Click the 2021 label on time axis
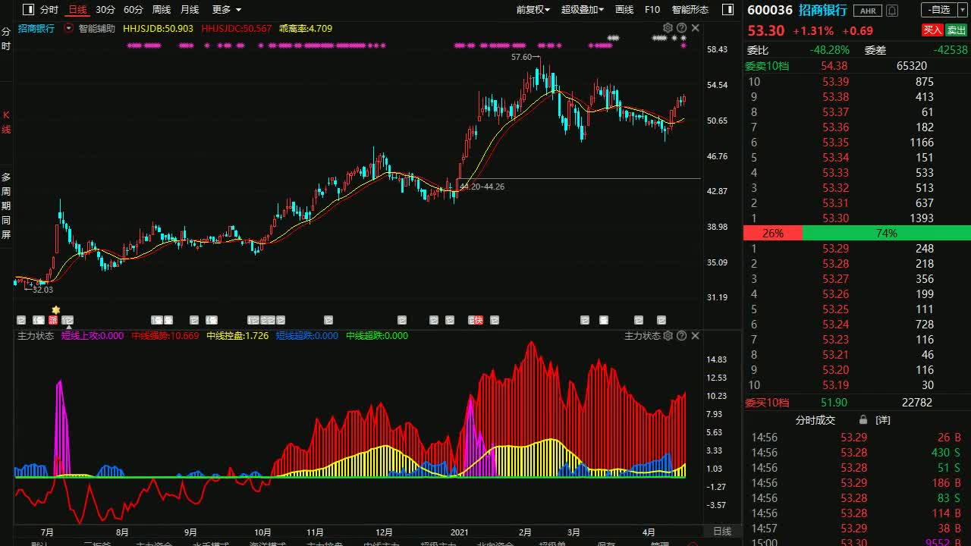 [460, 532]
